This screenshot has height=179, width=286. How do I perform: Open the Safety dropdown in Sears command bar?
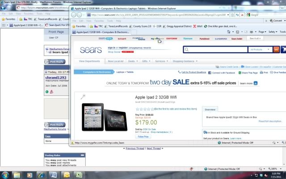[273, 32]
